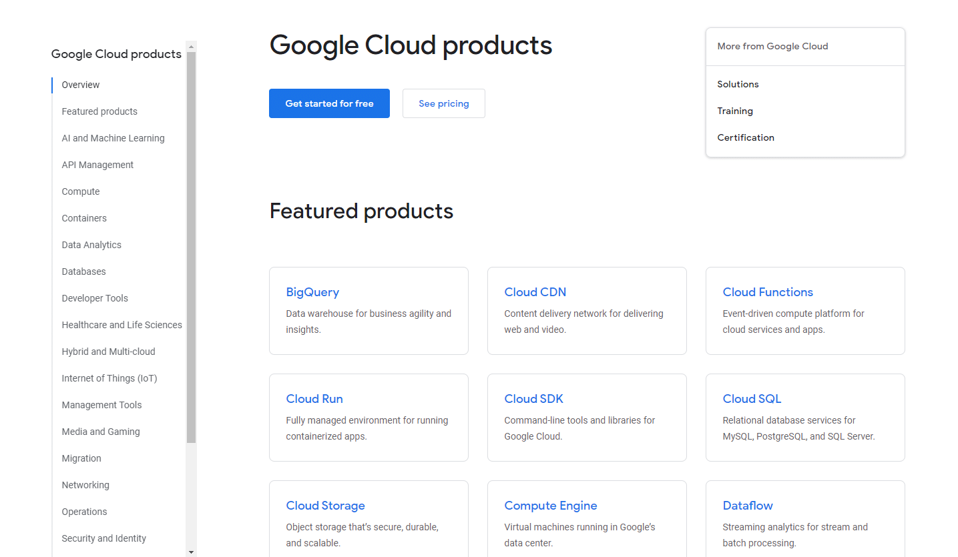The height and width of the screenshot is (557, 958).
Task: Open the Cloud Storage product card
Action: click(x=326, y=505)
